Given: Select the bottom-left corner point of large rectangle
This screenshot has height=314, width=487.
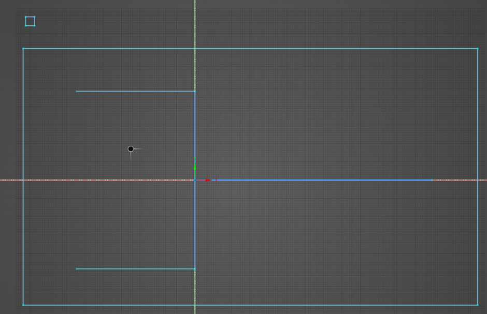Looking at the screenshot, I should tap(23, 305).
